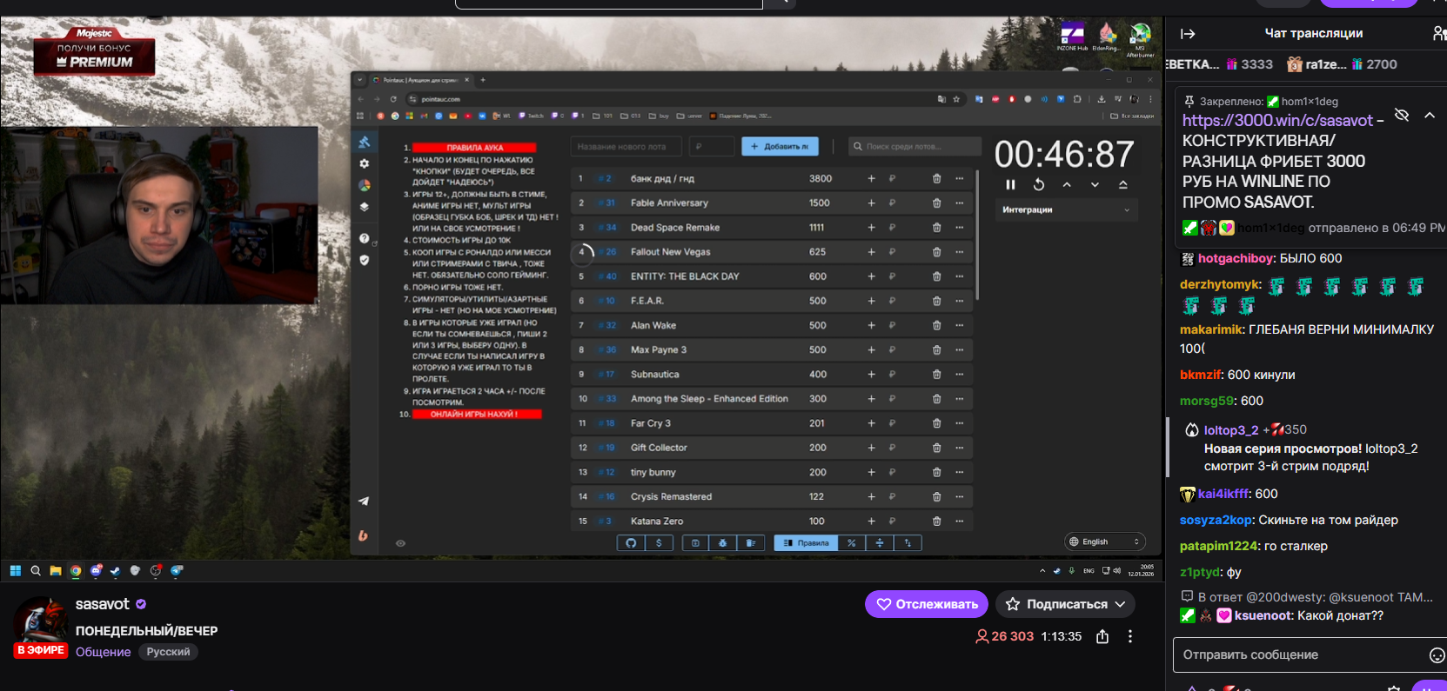This screenshot has height=691, width=1447.
Task: Click the Отправить сообщение chat input
Action: (x=1301, y=654)
